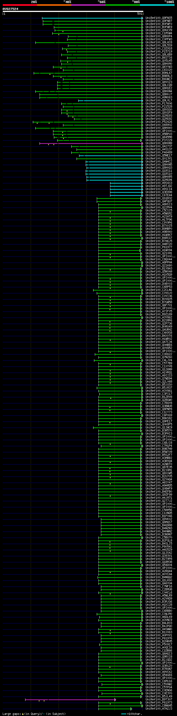Select the cyan alignment bar for Q9LVL7
Image resolution: width=177 pixels, height=716 pixels.
[110, 101]
